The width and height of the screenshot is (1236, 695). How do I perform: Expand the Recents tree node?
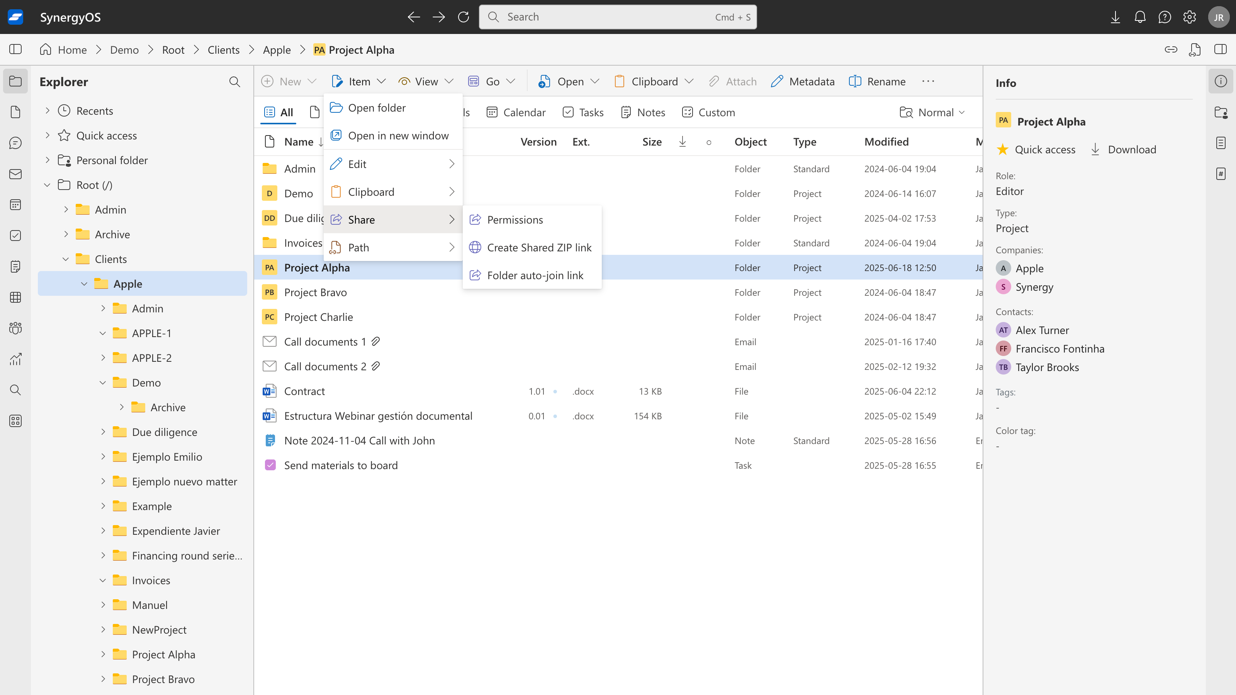[47, 111]
